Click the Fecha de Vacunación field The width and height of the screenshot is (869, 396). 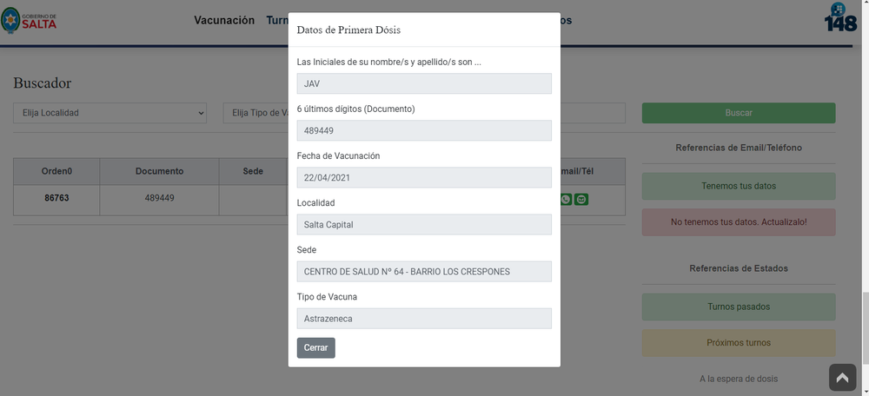coord(424,178)
